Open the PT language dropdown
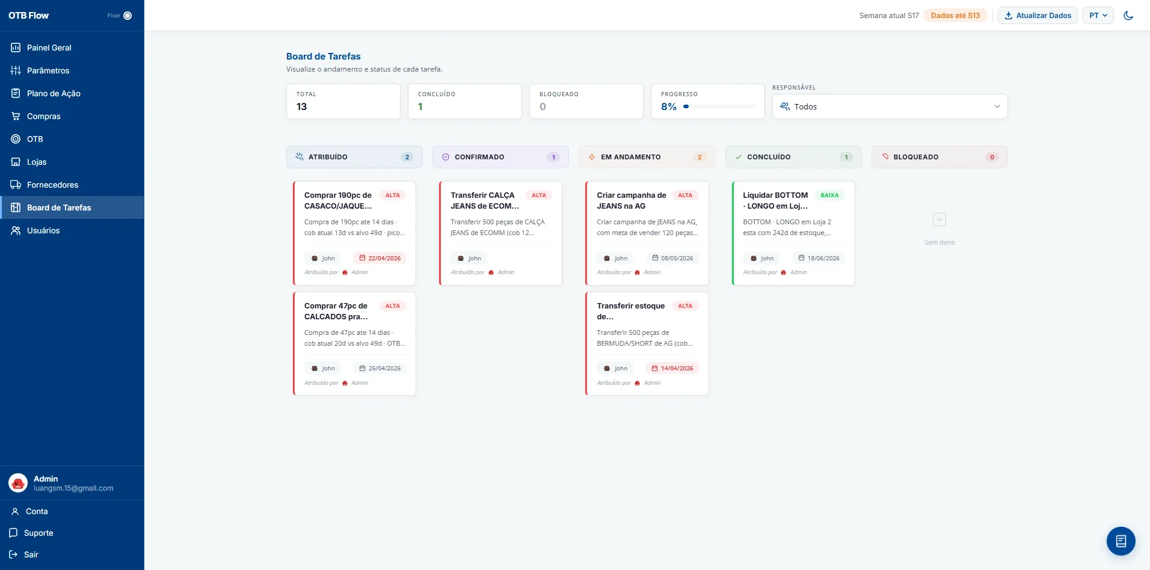Image resolution: width=1150 pixels, height=570 pixels. (x=1098, y=16)
